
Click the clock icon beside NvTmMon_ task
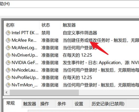pyautogui.click(x=8, y=85)
